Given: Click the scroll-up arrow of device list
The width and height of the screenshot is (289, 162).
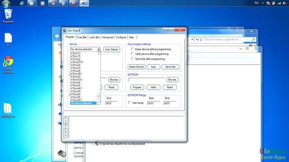Looking at the screenshot, I should (98, 54).
